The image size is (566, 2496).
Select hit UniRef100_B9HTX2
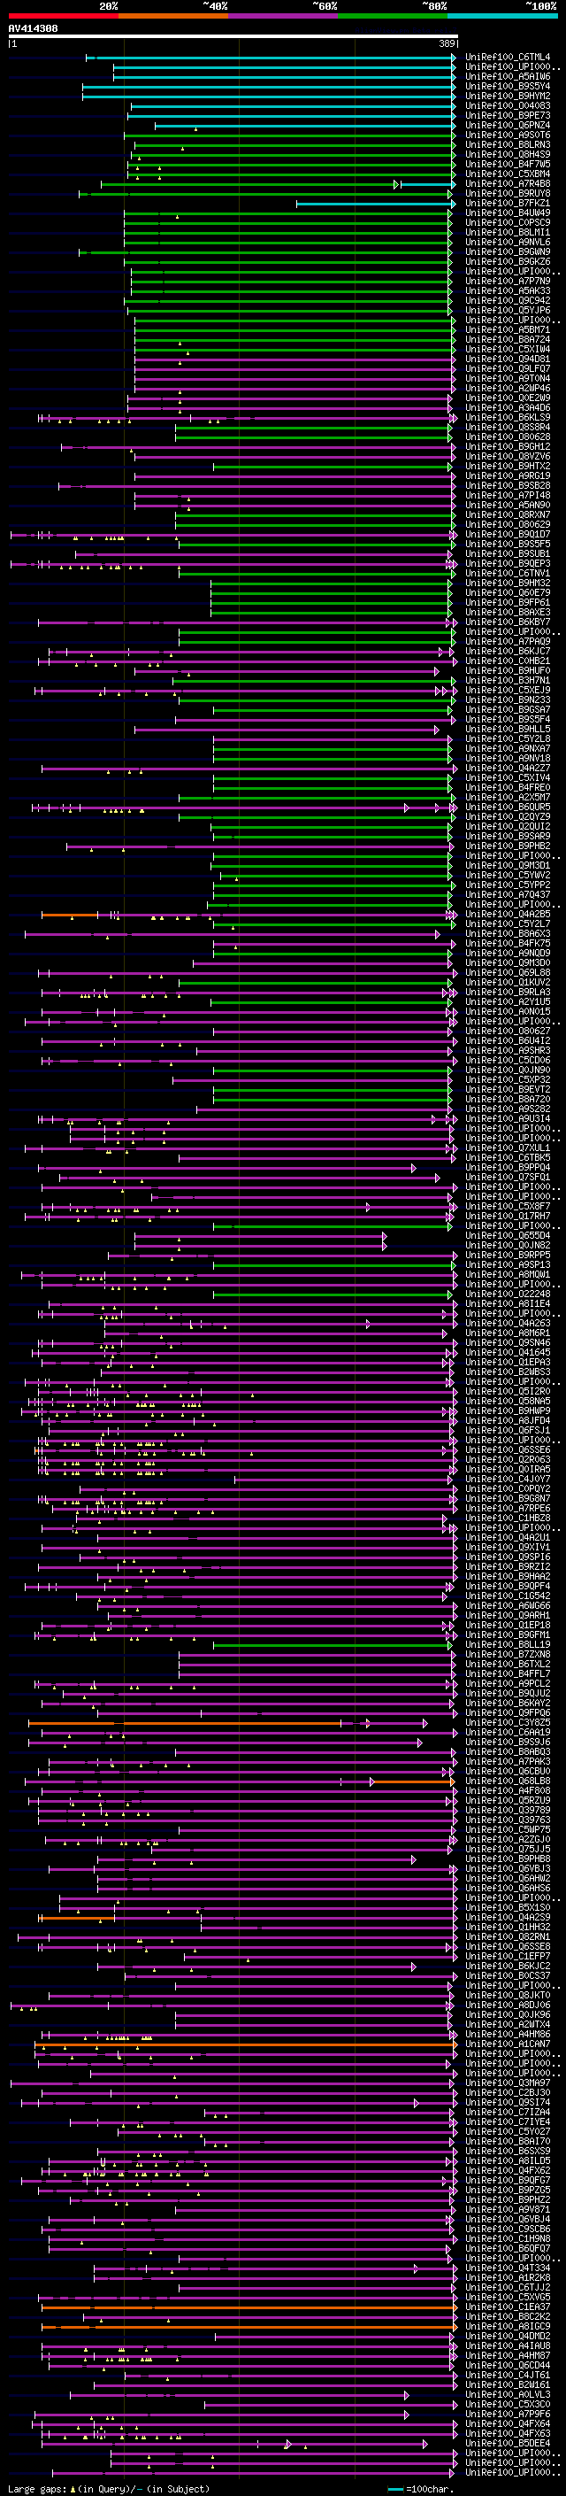[507, 466]
